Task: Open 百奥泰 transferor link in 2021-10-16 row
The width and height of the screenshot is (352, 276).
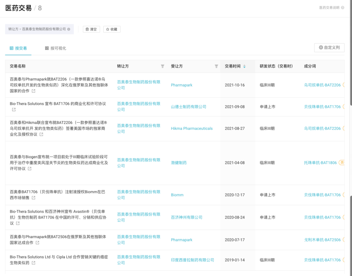Action: click(139, 85)
